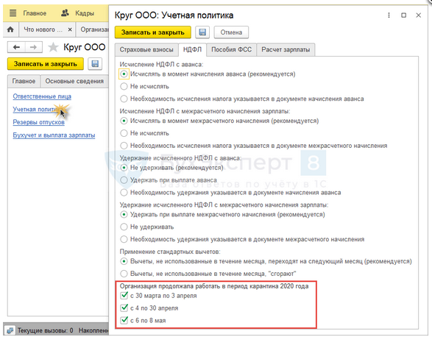Switch to the 'Страховые взносы' tab
Viewport: 432px width, 337px height.
(x=146, y=50)
